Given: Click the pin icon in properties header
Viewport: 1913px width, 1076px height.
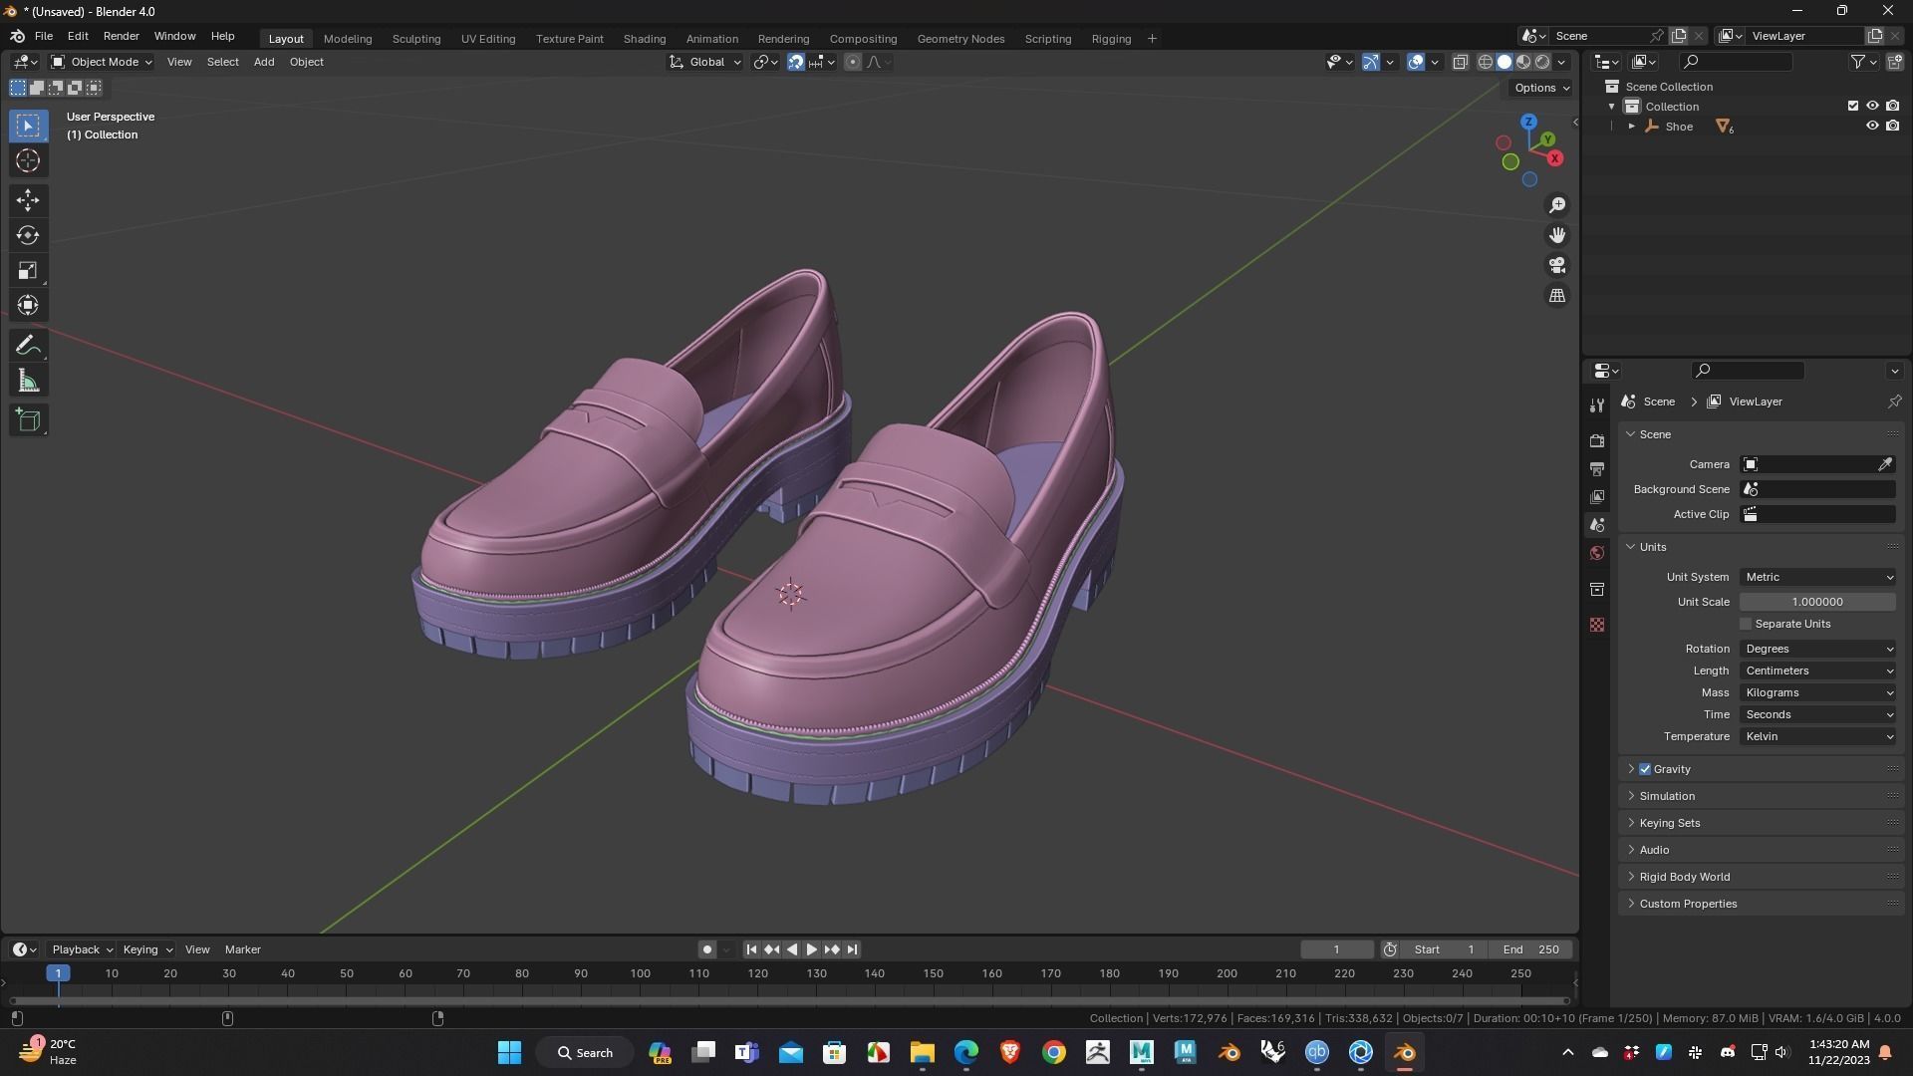Looking at the screenshot, I should [x=1894, y=402].
